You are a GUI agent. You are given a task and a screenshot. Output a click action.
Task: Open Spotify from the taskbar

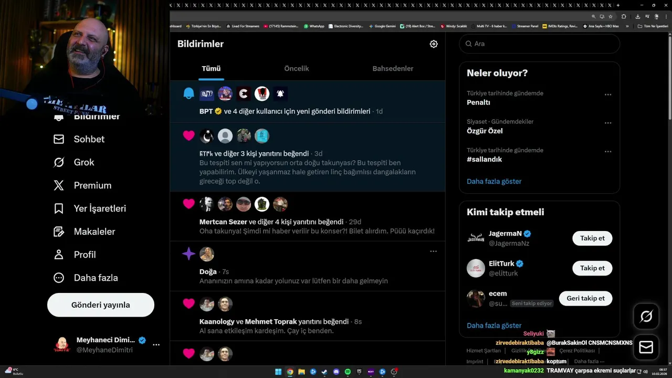click(x=348, y=372)
